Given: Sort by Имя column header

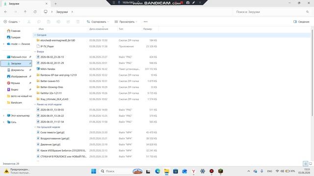Looking at the screenshot, I should (x=41, y=29).
